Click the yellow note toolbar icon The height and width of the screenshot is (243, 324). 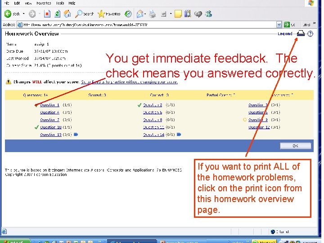(x=178, y=14)
